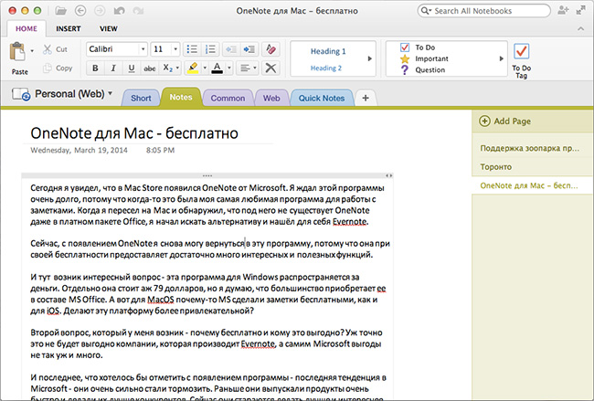Switch to the VIEW ribbon tab
Viewport: 594px width, 401px height.
pyautogui.click(x=109, y=29)
